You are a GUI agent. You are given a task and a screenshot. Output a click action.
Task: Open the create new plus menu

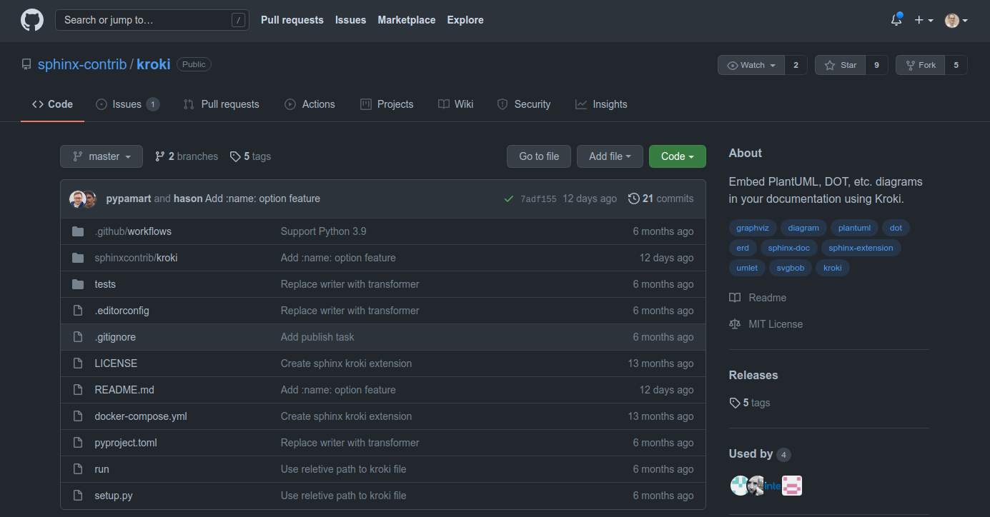pos(924,21)
